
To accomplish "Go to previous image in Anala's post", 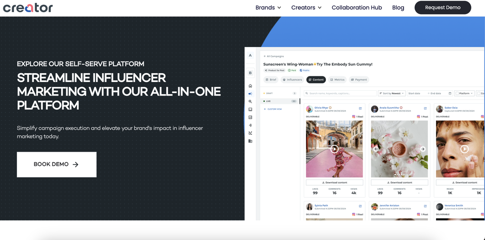I will (x=376, y=149).
